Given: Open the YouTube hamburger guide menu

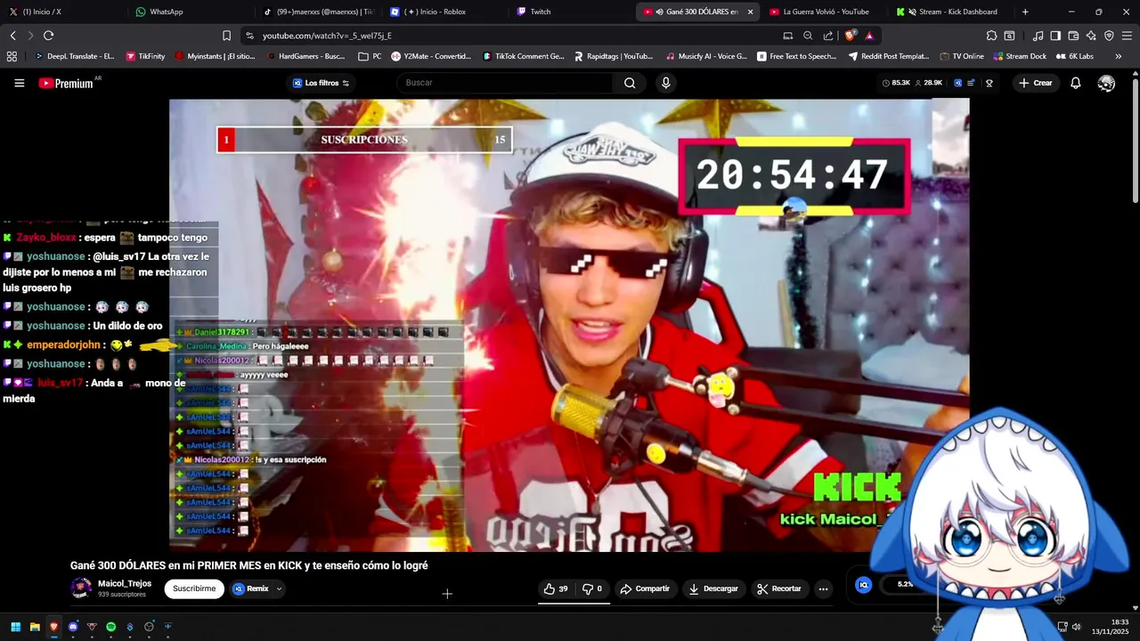Looking at the screenshot, I should (19, 83).
